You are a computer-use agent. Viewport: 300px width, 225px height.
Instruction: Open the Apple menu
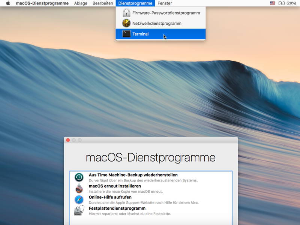click(8, 3)
